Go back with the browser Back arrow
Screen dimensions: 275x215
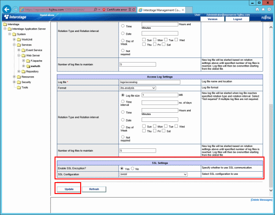tap(7, 10)
